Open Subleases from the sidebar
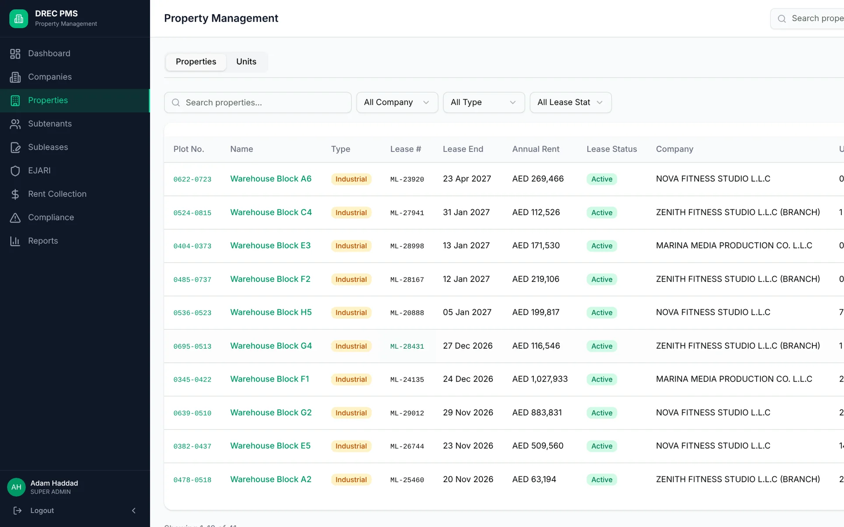This screenshot has height=527, width=844. pos(75,147)
